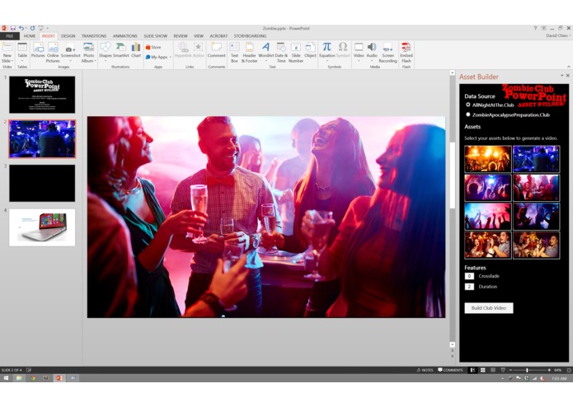The image size is (573, 407).
Task: Undo the last action
Action: [21, 28]
